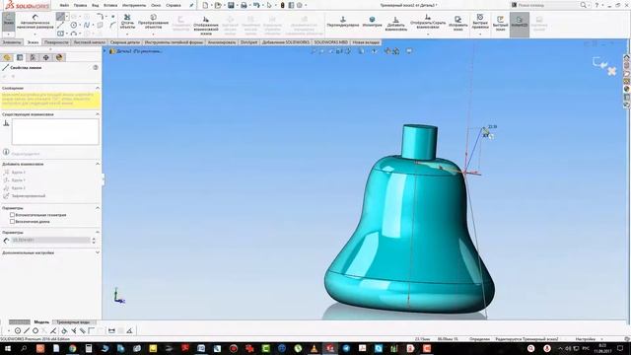Click the line length parameter field

coord(50,241)
